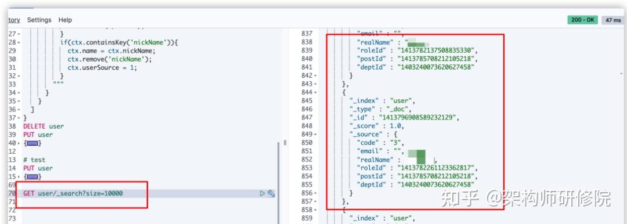Click the deptId line at response line 855
Screen dimensions: 627x224
[x=416, y=185]
